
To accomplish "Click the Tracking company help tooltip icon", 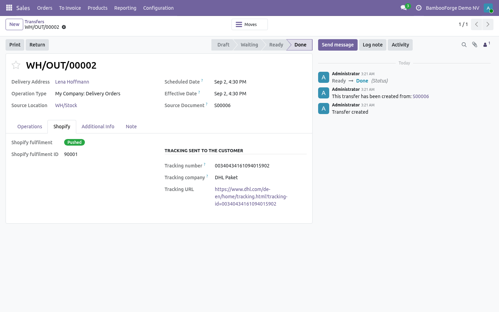I will click(x=207, y=176).
